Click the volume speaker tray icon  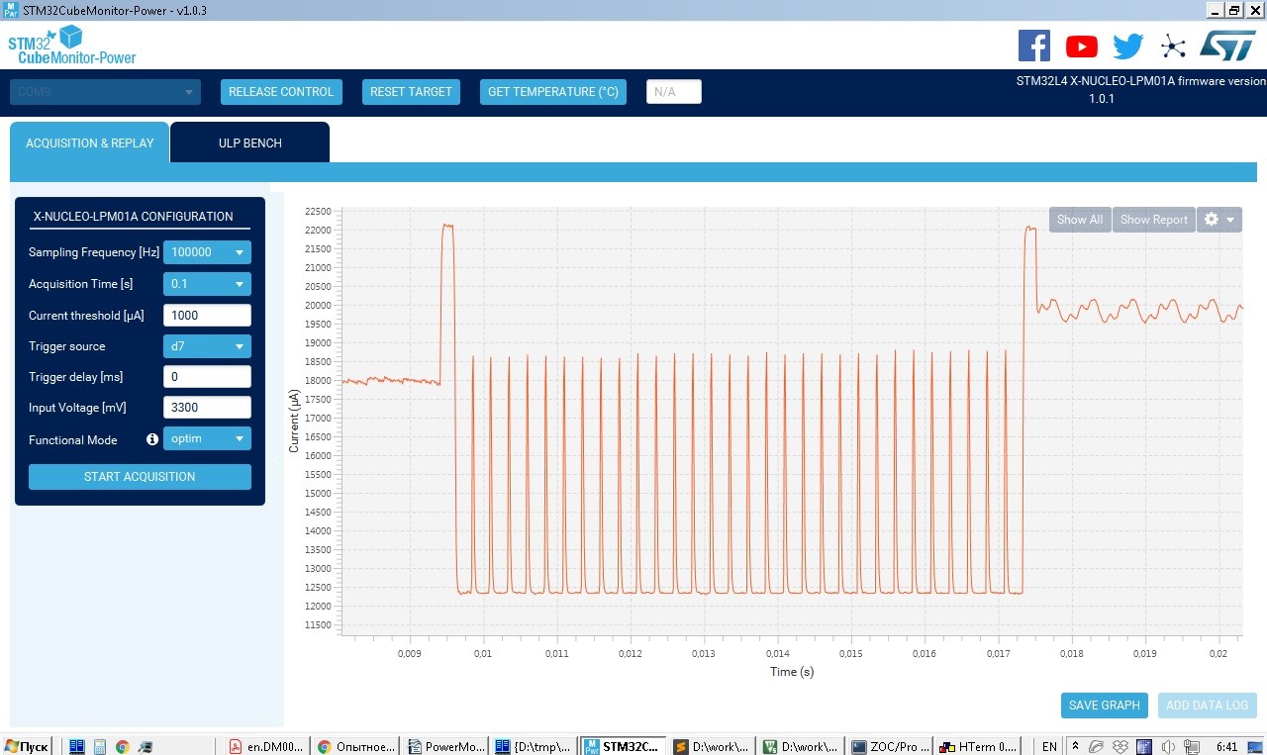1168,747
